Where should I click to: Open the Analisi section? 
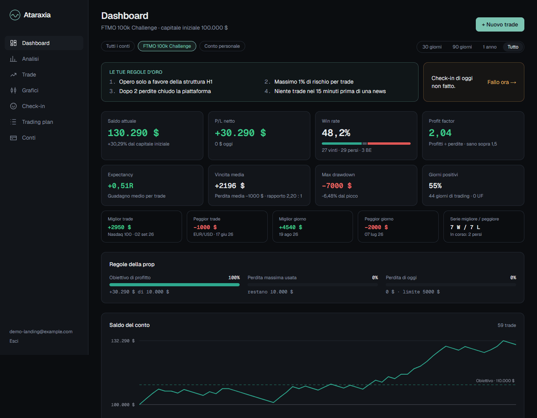tap(44, 59)
